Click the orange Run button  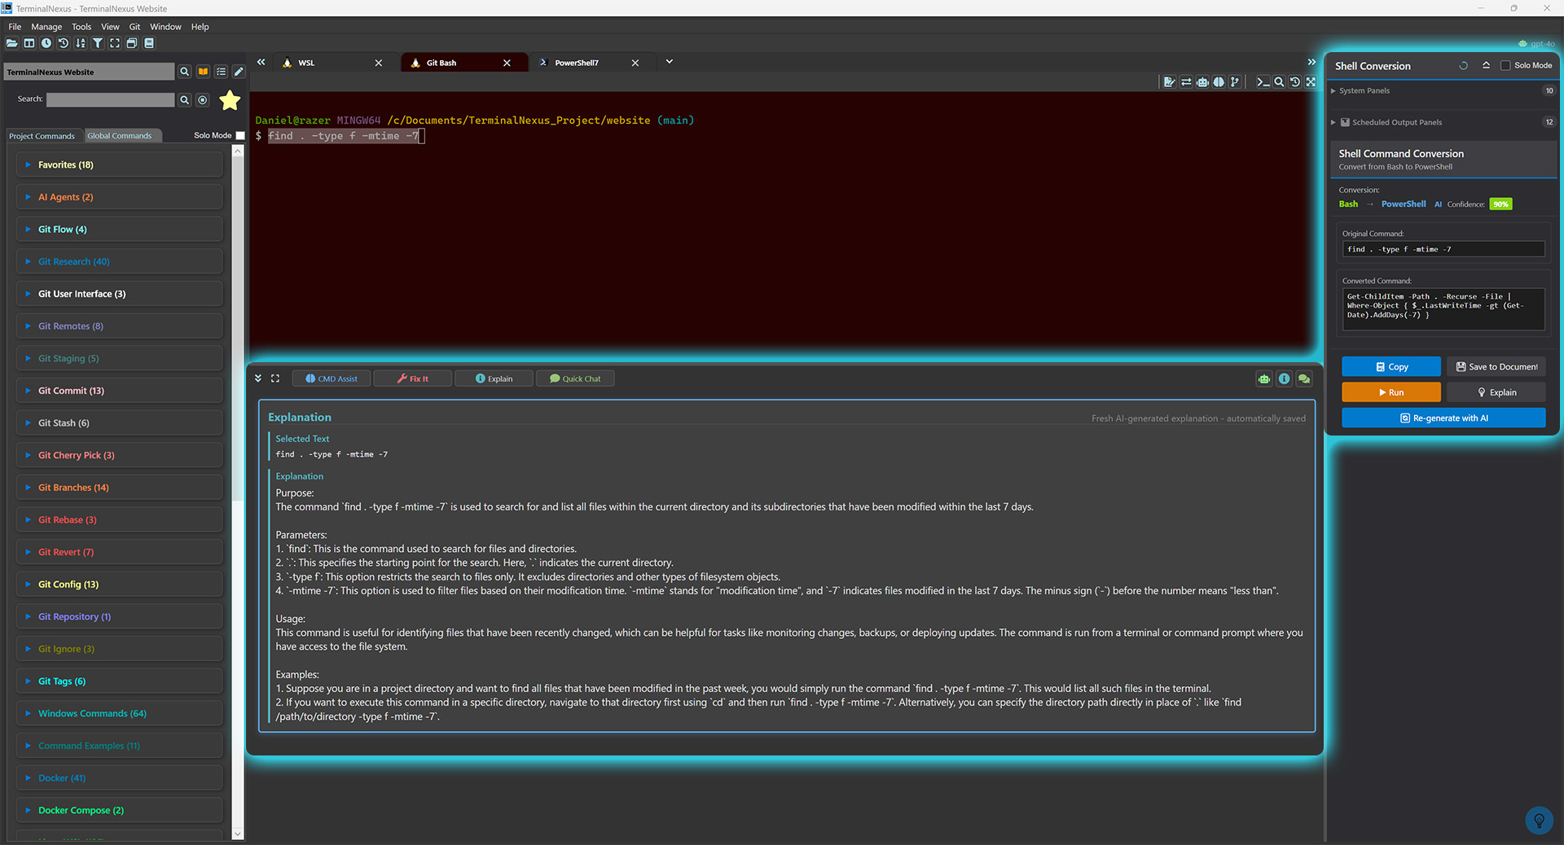pos(1390,392)
